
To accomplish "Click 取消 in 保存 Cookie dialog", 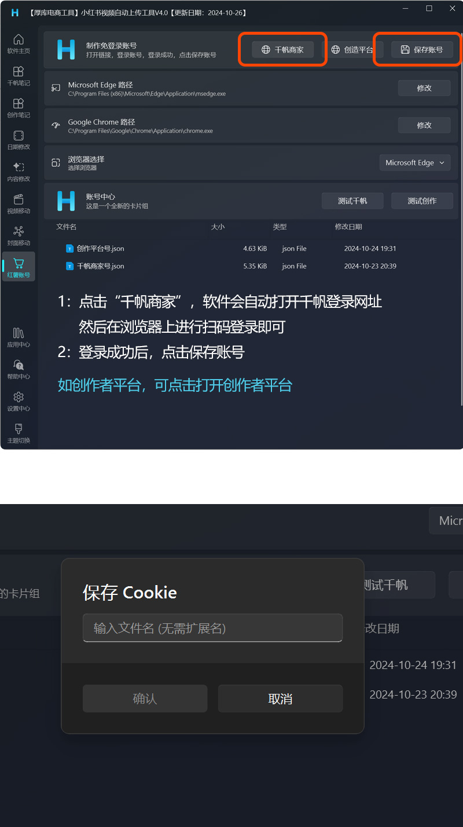I will pos(280,699).
